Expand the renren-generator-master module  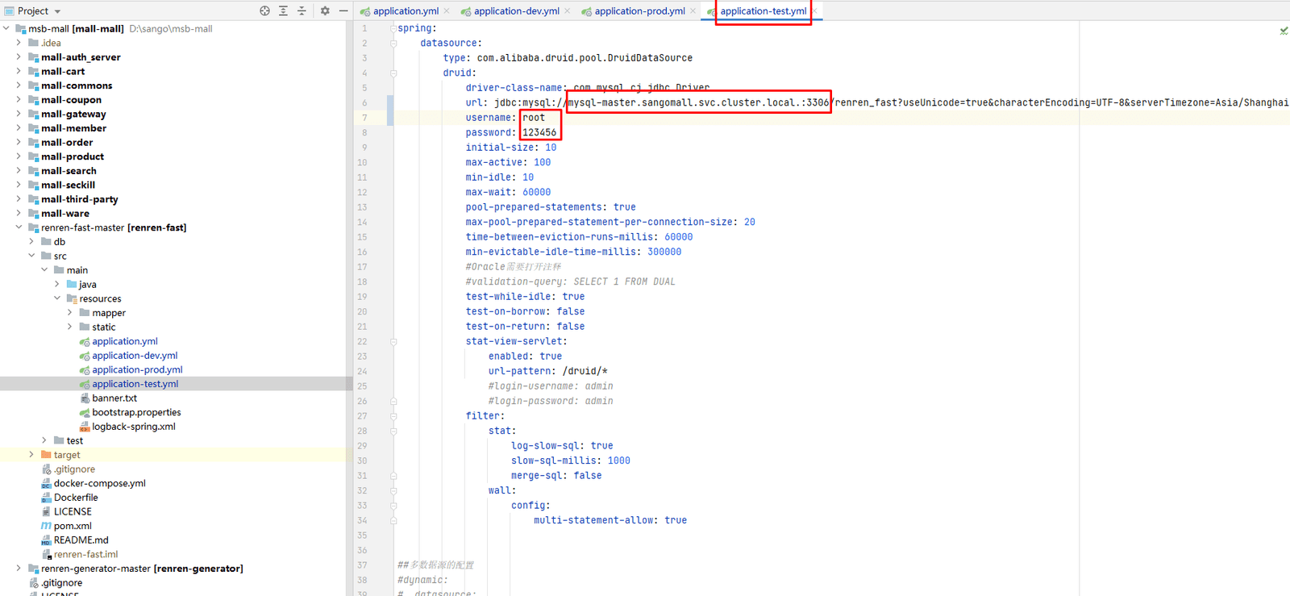point(19,569)
